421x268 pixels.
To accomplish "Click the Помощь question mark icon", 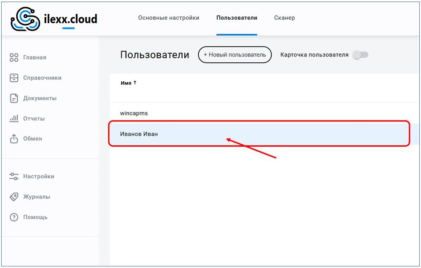I will (x=14, y=217).
